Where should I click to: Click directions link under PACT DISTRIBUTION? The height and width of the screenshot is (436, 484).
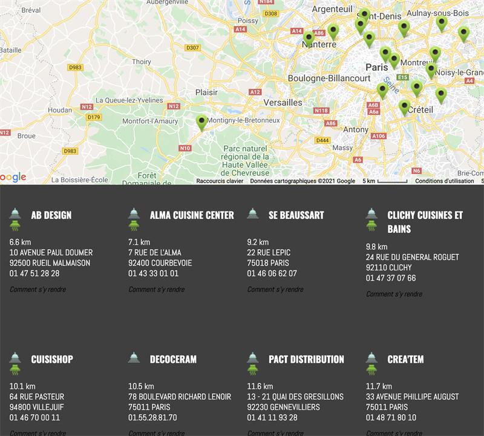[275, 433]
